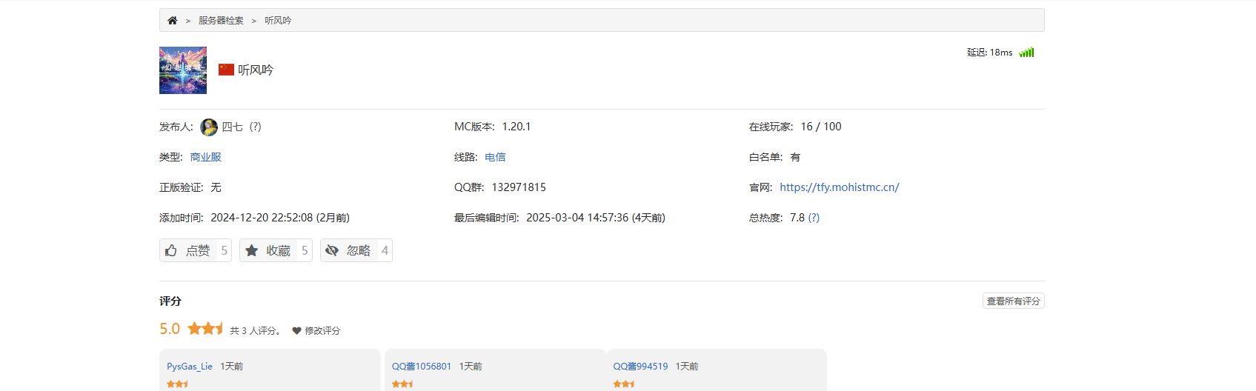The image size is (1256, 391).
Task: Click the home icon in breadcrumb
Action: tap(172, 21)
